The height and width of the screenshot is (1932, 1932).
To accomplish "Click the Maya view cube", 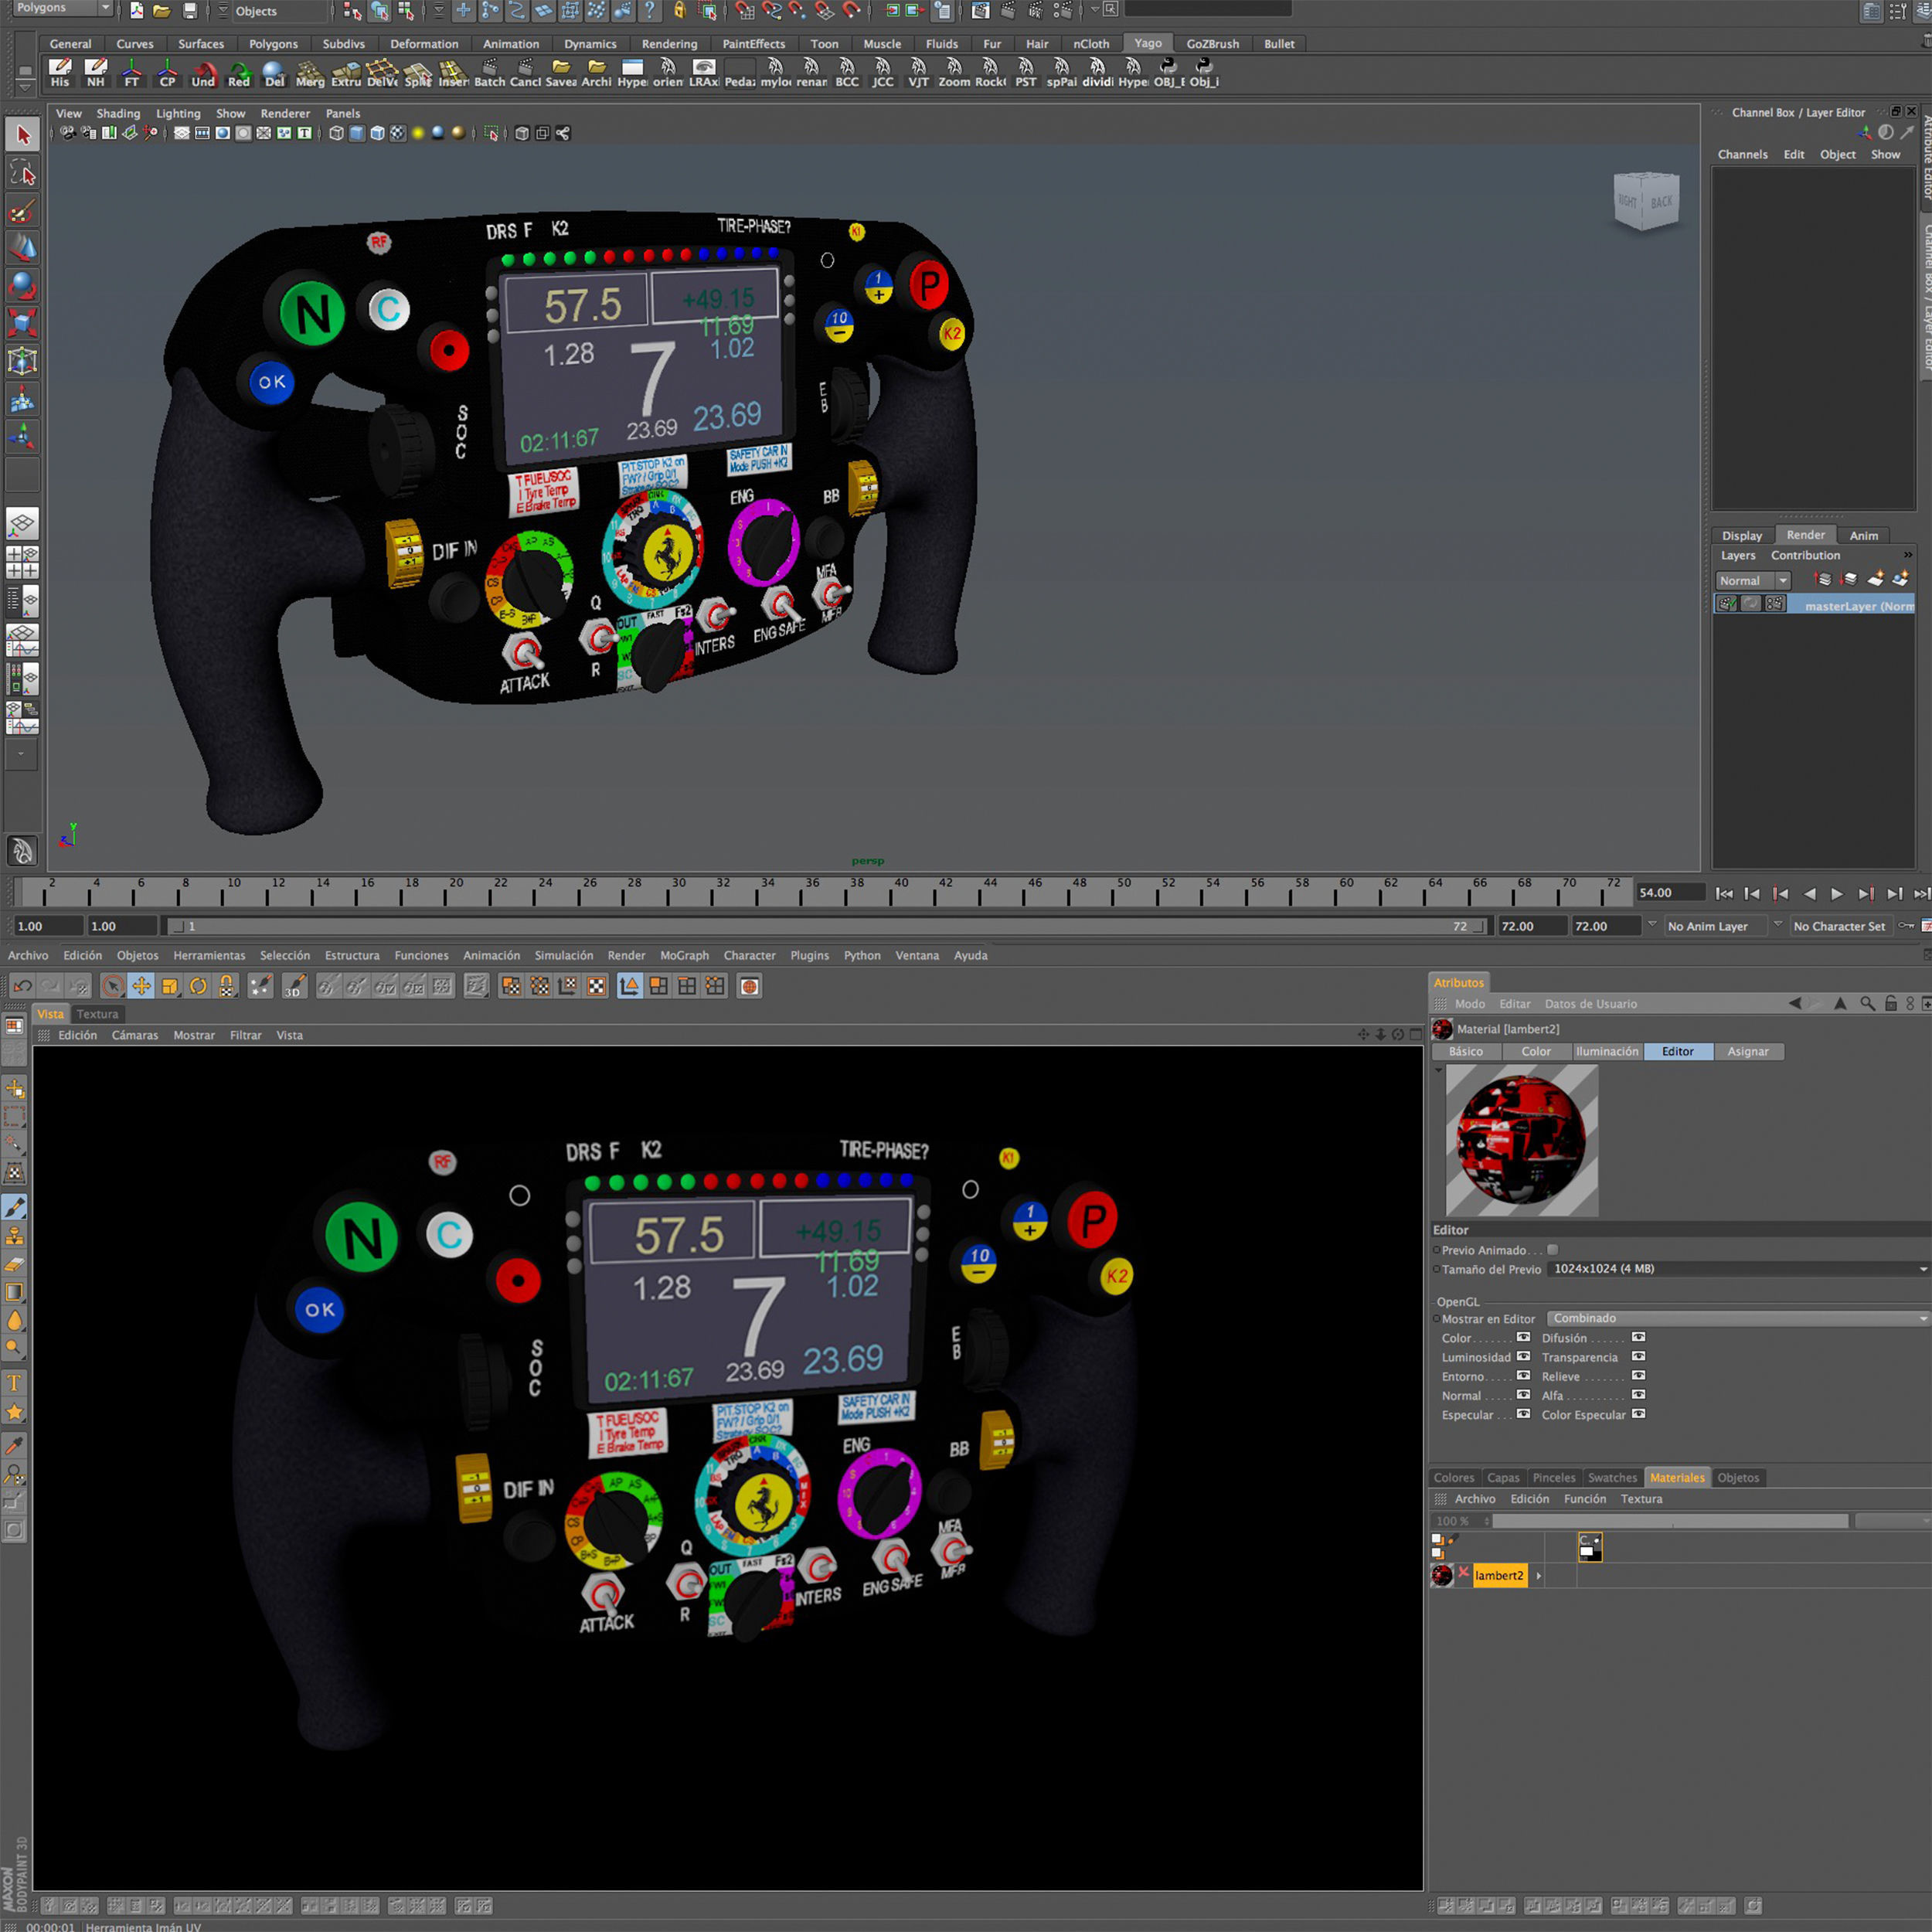I will coord(1645,201).
